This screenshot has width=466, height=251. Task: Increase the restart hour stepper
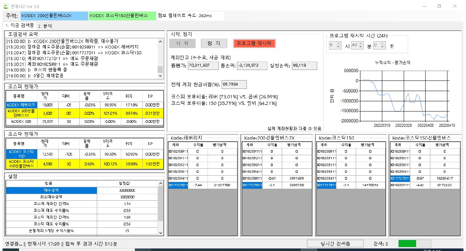pyautogui.click(x=338, y=44)
